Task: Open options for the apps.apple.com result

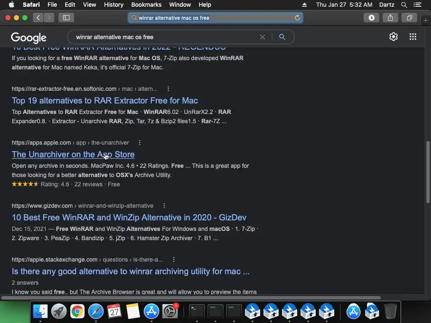Action: click(140, 143)
